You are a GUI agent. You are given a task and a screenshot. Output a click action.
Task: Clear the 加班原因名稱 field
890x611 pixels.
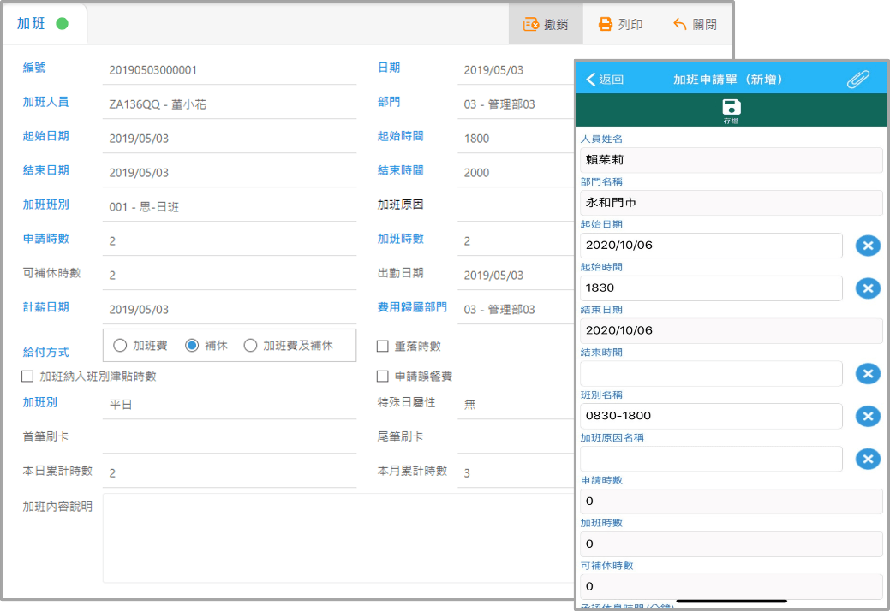pyautogui.click(x=867, y=460)
